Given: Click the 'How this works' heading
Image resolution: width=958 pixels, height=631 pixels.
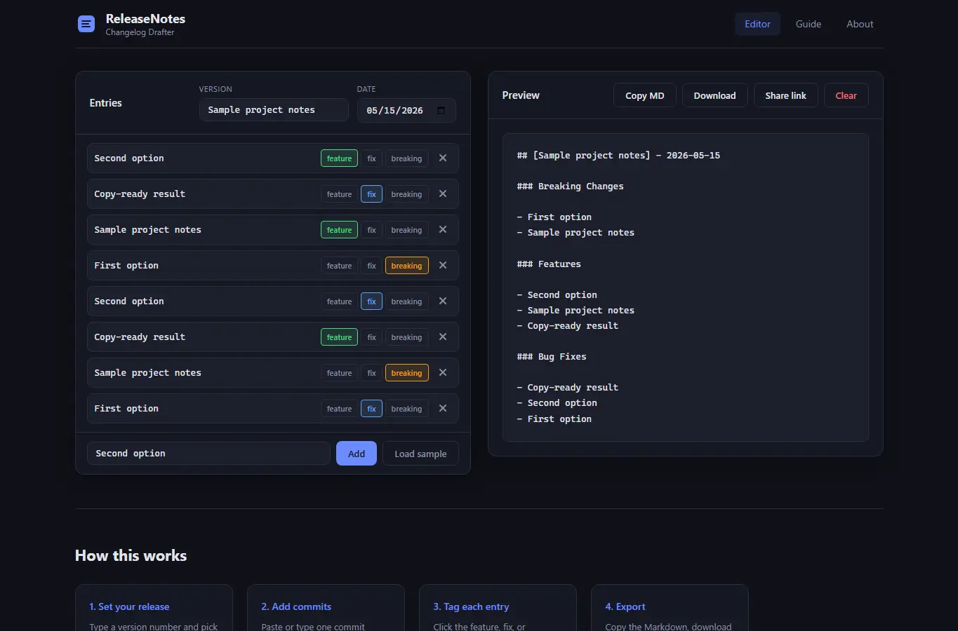Looking at the screenshot, I should [x=131, y=555].
